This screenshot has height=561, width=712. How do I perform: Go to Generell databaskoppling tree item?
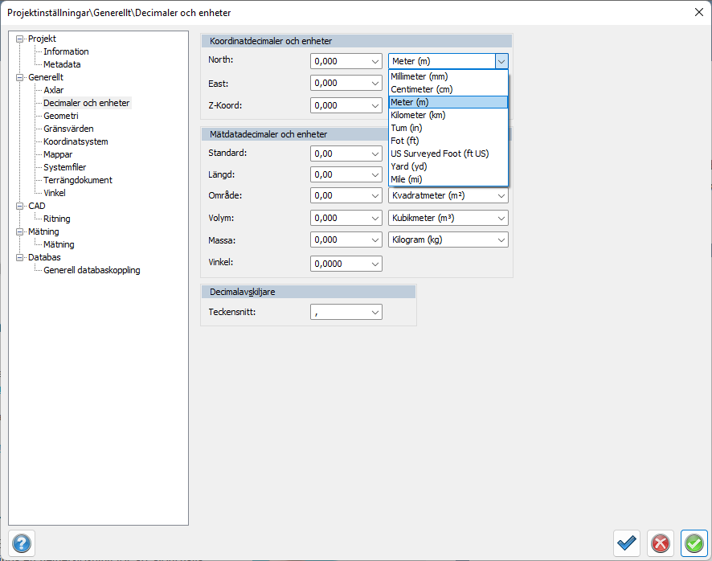92,270
